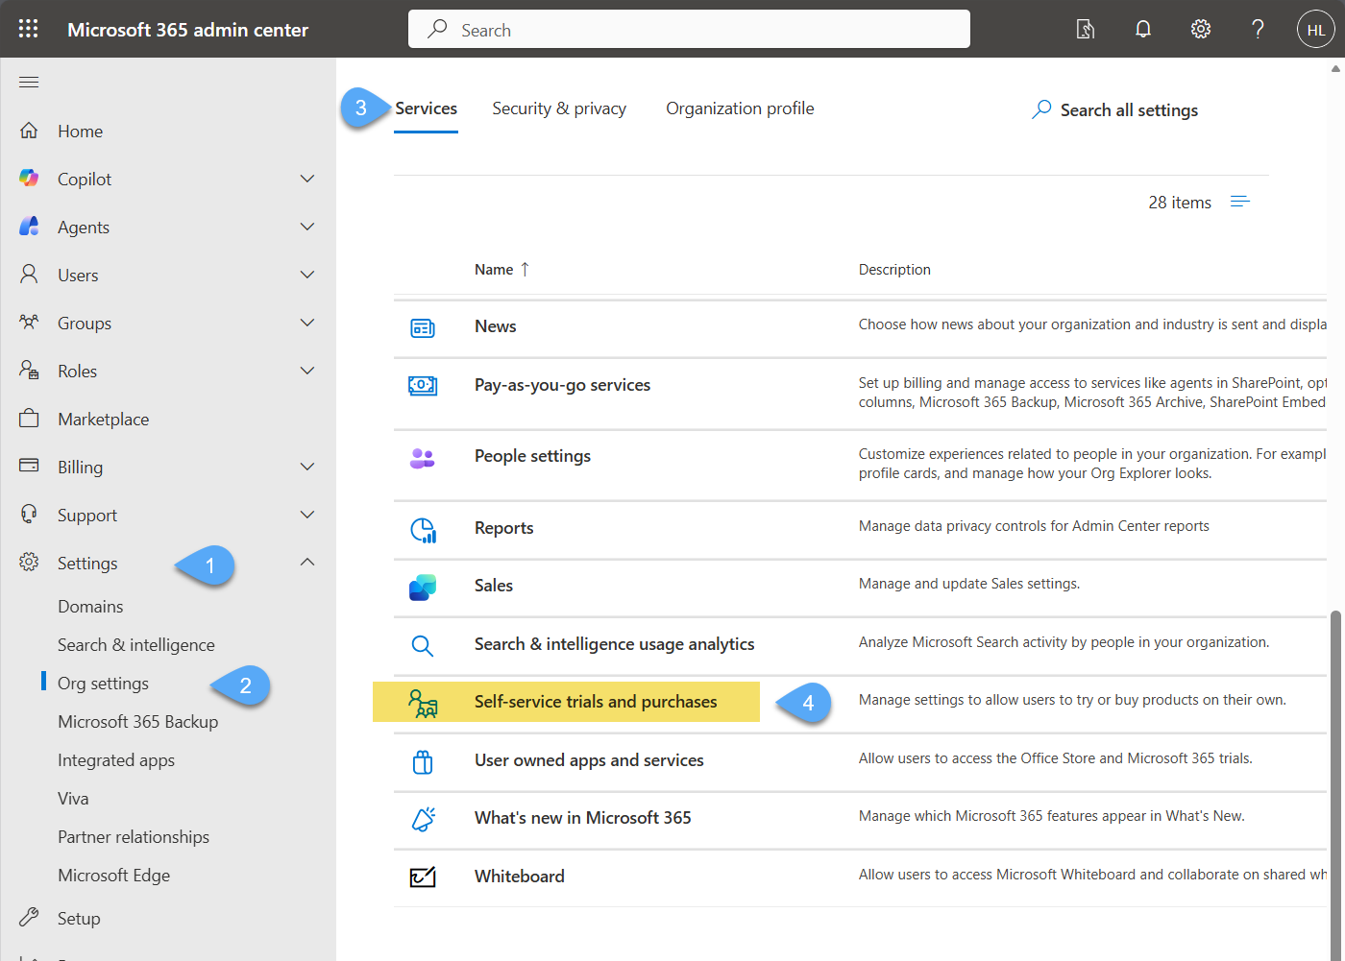Collapse the Settings menu chevron
The width and height of the screenshot is (1345, 961).
(307, 563)
